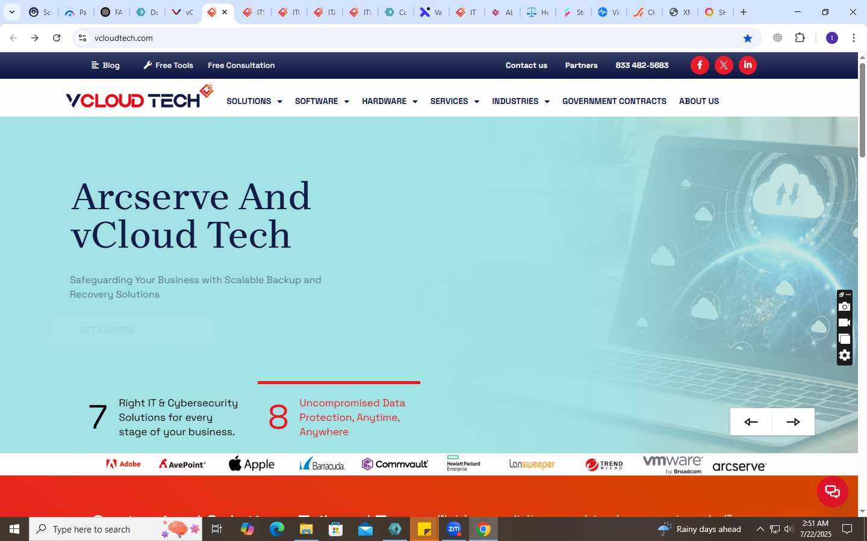This screenshot has height=541, width=867.
Task: Open the Windows Start menu
Action: click(x=14, y=529)
